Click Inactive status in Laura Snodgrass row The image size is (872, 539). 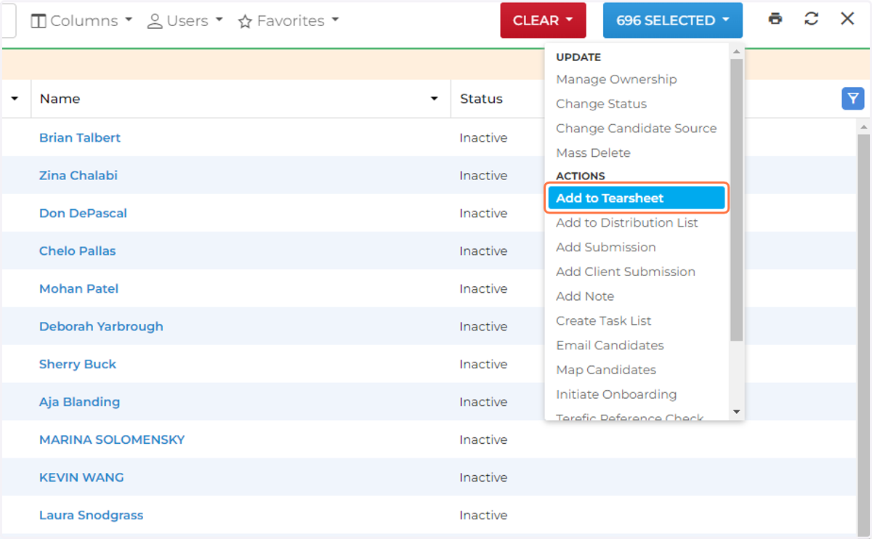click(x=483, y=516)
